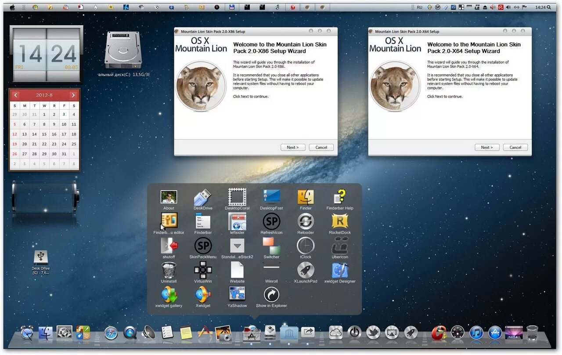Open xwidget Designer icon
Image resolution: width=562 pixels, height=355 pixels.
[340, 270]
